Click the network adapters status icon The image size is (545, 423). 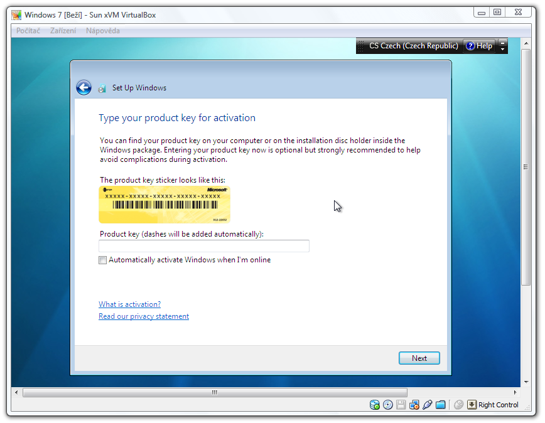pyautogui.click(x=414, y=405)
